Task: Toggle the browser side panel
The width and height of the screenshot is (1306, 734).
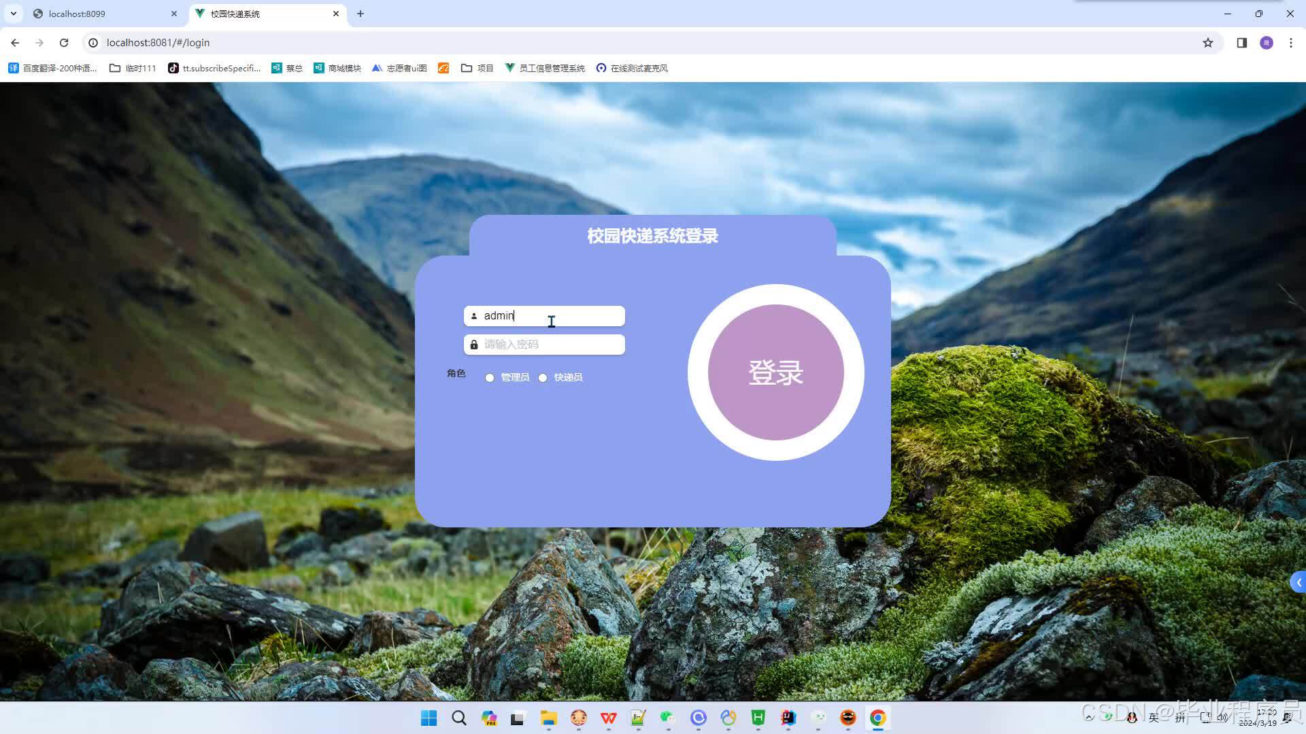Action: [x=1241, y=42]
